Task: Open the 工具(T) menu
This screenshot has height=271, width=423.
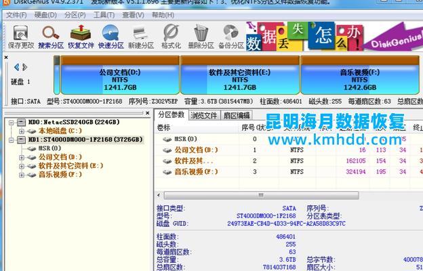Action: pos(104,15)
